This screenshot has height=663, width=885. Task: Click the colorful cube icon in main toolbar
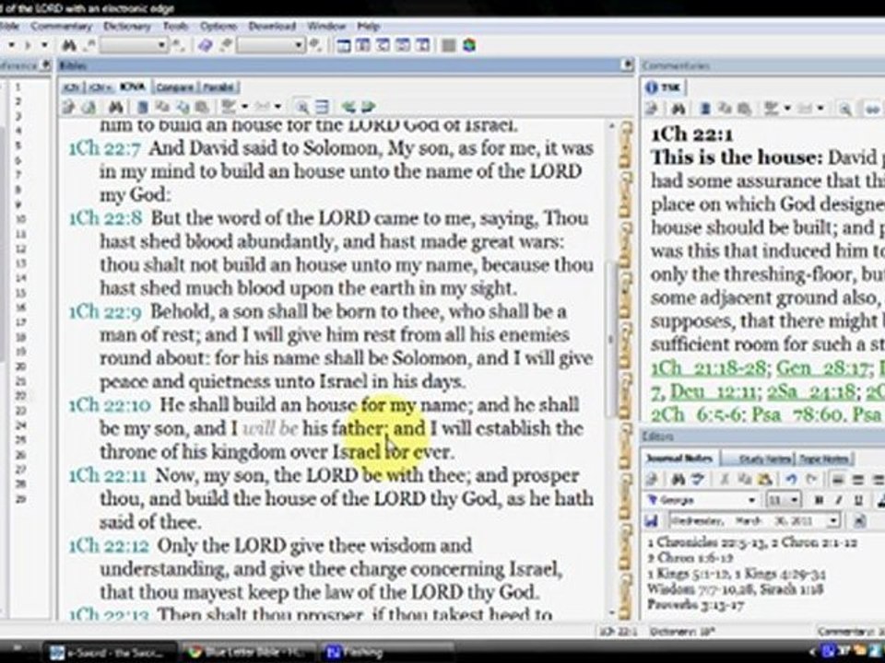pyautogui.click(x=469, y=45)
